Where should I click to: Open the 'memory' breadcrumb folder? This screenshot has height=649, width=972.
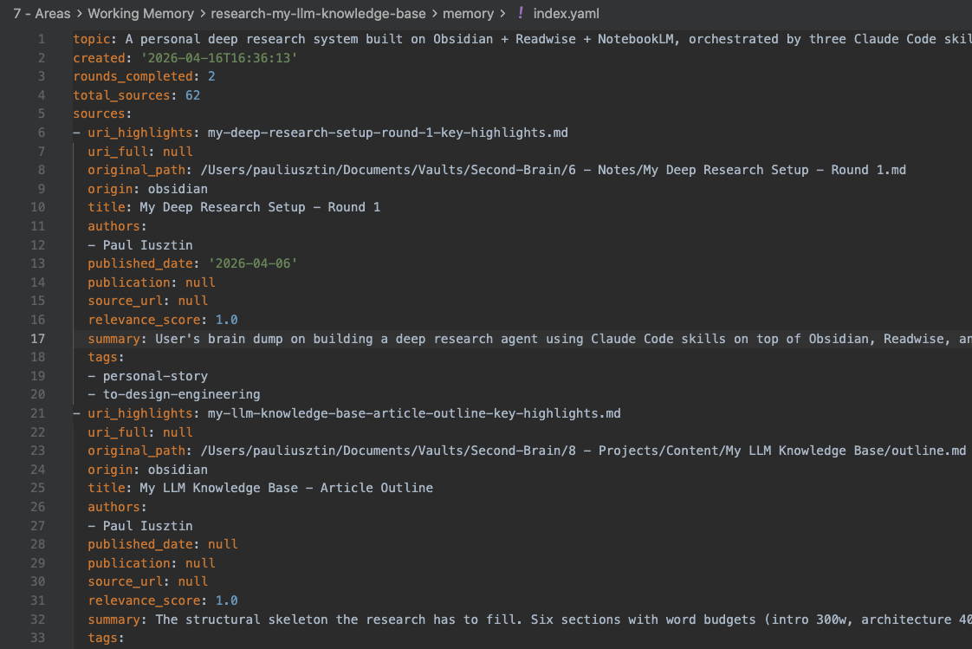point(468,14)
